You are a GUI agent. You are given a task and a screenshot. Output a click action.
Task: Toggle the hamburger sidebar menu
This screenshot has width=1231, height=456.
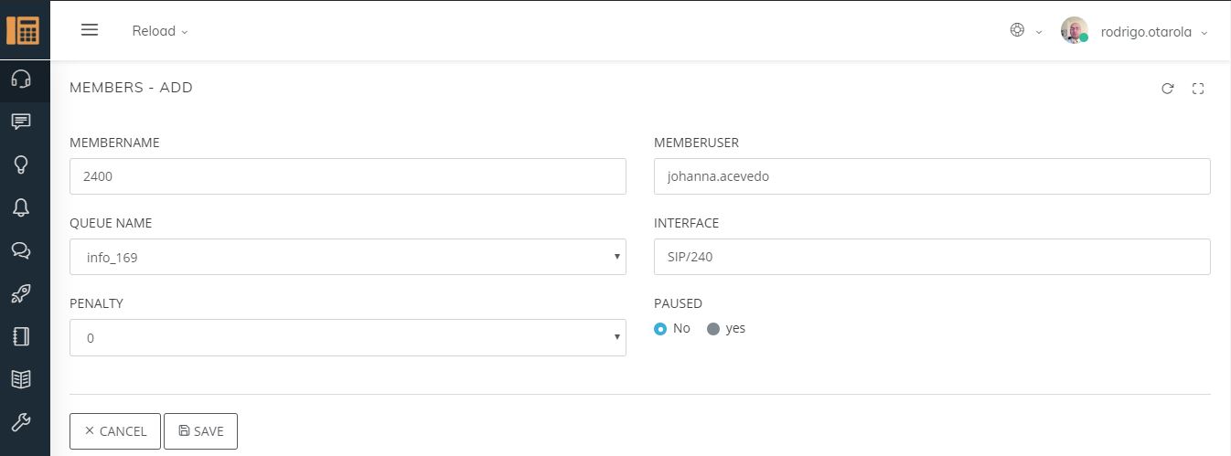[90, 30]
